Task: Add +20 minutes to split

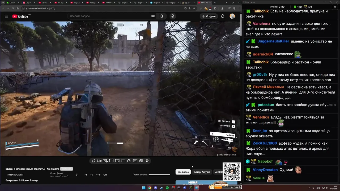Action: [x=105, y=175]
